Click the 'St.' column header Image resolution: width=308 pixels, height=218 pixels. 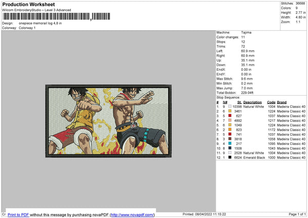239,102
